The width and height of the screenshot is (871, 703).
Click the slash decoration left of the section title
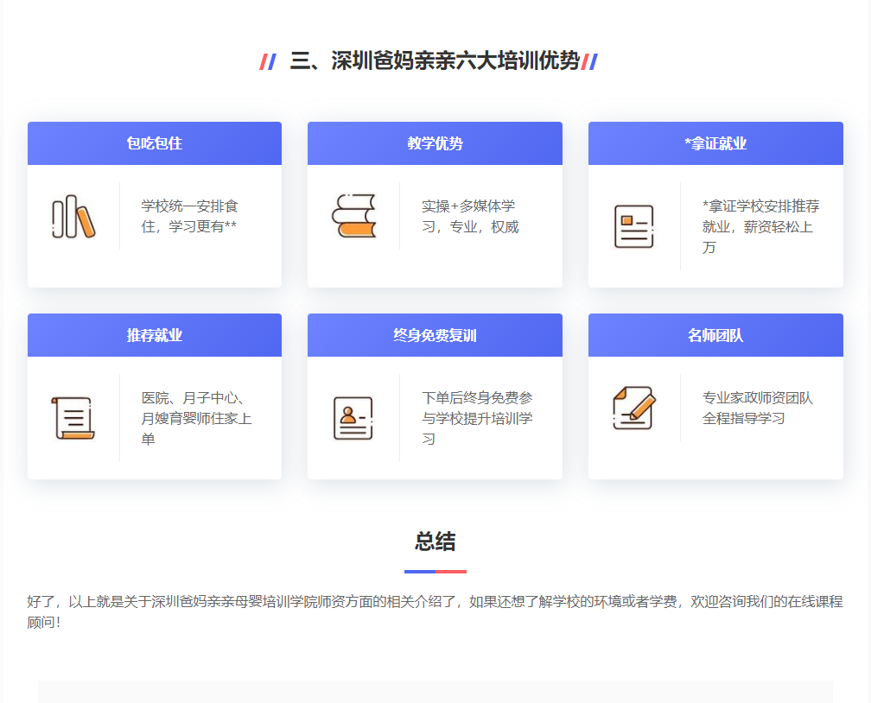pos(268,61)
